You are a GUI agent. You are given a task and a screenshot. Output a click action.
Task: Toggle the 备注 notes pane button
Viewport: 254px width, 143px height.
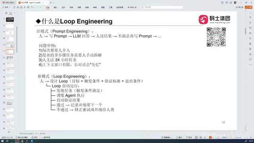click(x=179, y=137)
